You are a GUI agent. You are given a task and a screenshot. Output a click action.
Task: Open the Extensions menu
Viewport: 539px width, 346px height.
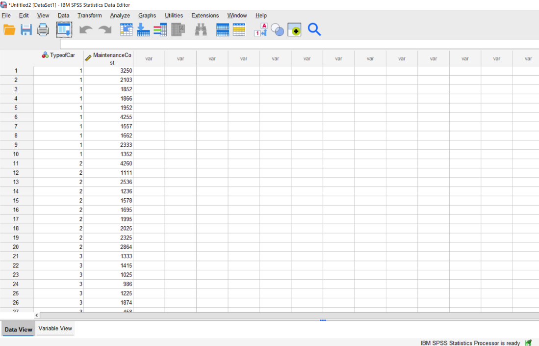pos(205,16)
